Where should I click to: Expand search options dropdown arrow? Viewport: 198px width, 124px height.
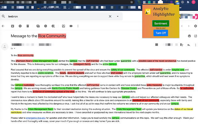118,16
